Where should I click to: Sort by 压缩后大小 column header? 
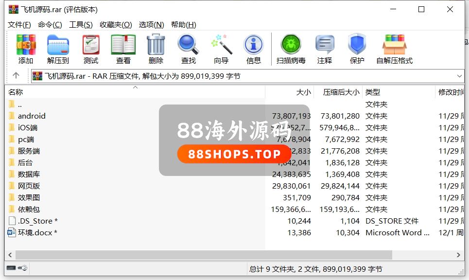coord(341,92)
